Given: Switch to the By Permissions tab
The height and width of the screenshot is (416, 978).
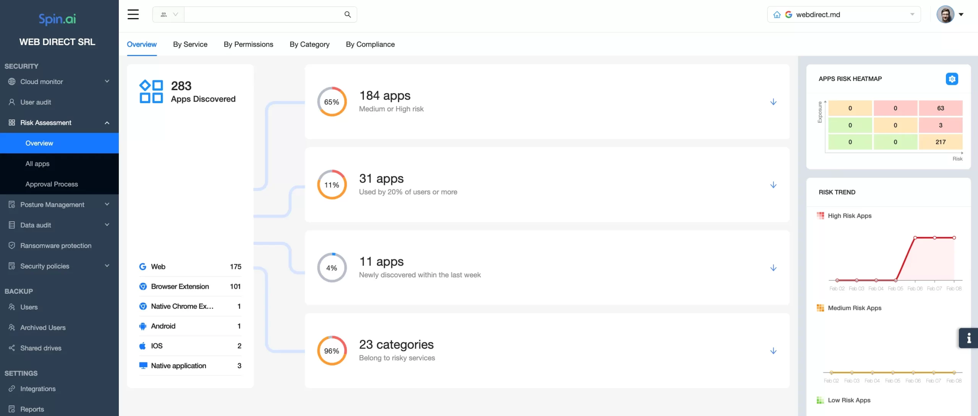Looking at the screenshot, I should (248, 44).
